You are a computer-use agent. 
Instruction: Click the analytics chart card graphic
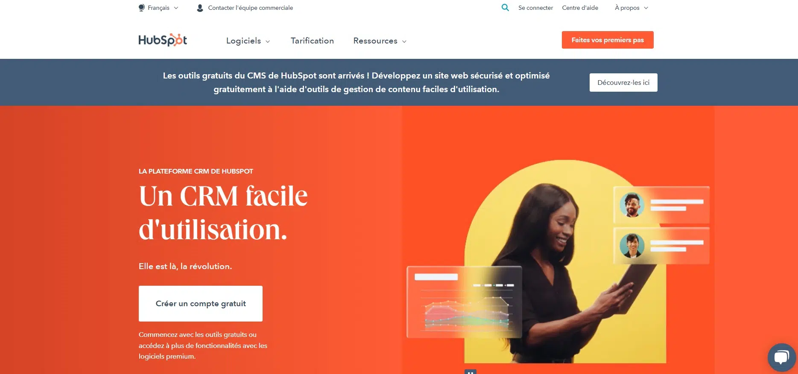[x=464, y=302]
